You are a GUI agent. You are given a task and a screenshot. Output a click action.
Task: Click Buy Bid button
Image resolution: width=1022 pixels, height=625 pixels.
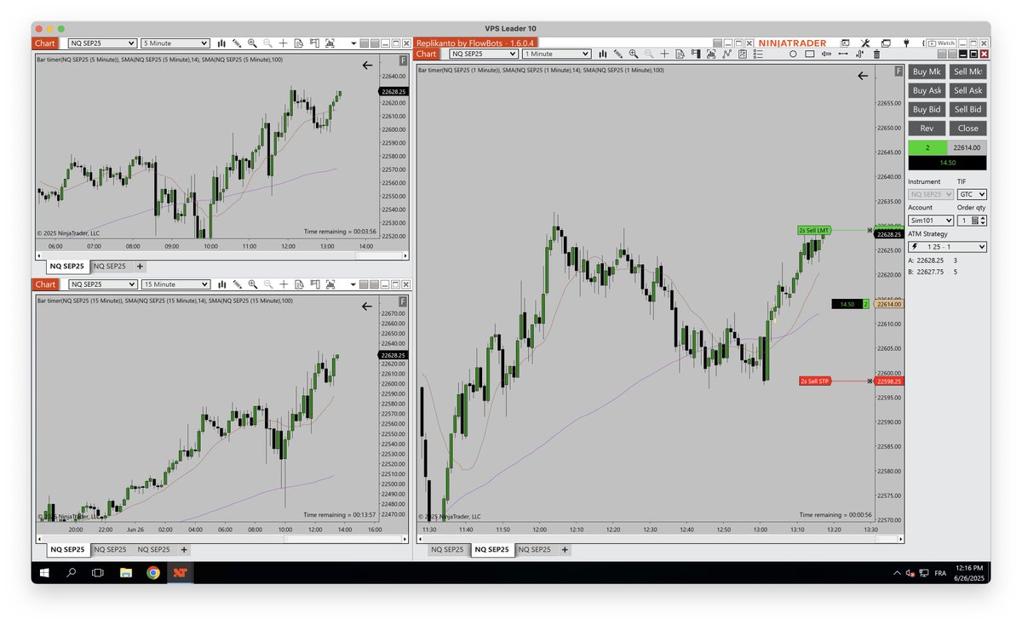[927, 109]
